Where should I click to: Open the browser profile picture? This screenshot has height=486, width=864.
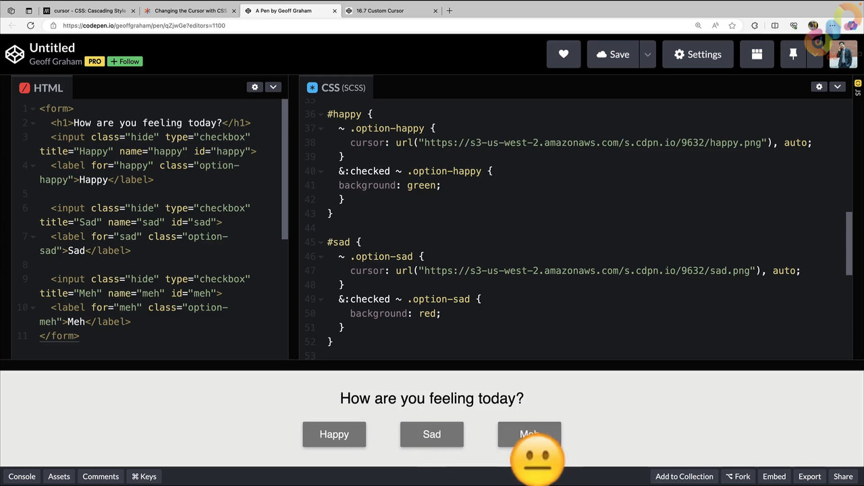coord(813,26)
